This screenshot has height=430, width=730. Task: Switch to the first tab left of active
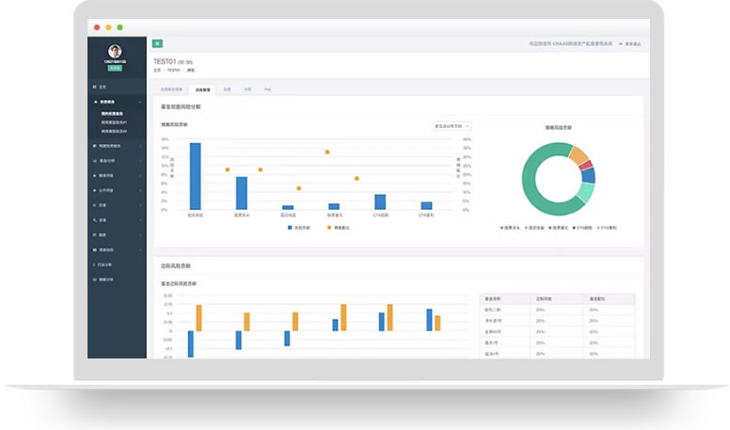point(171,89)
